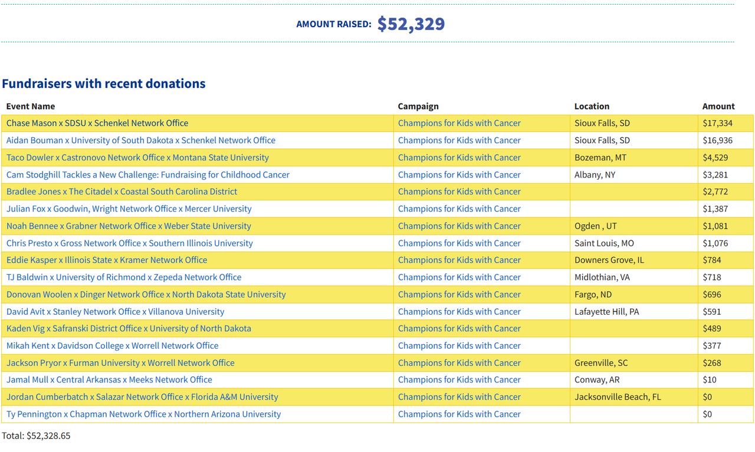Click the $52,329 amount raised figure
Image resolution: width=755 pixels, height=452 pixels.
(x=411, y=24)
